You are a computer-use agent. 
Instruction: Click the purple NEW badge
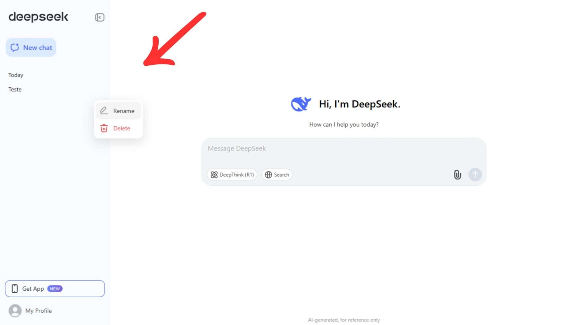[55, 289]
